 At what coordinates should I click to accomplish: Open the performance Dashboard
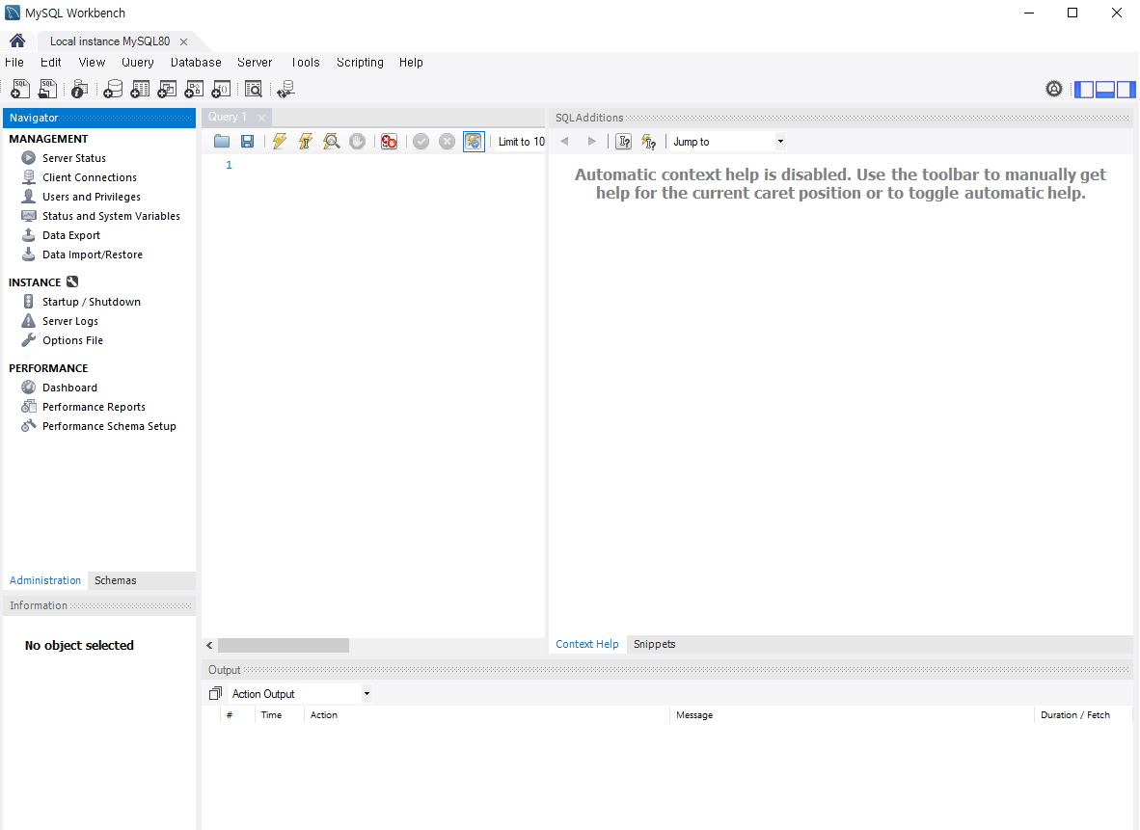69,388
